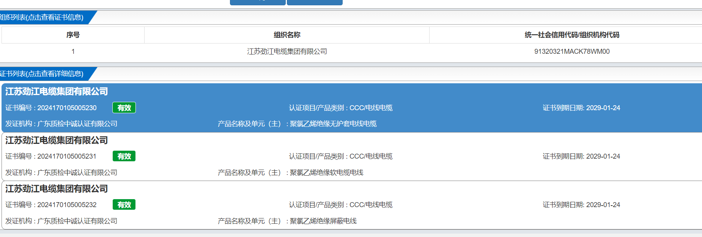
Task: Click the 广东质检中诚认证有限公司 issuer in the highlighted card
Action: pyautogui.click(x=77, y=124)
